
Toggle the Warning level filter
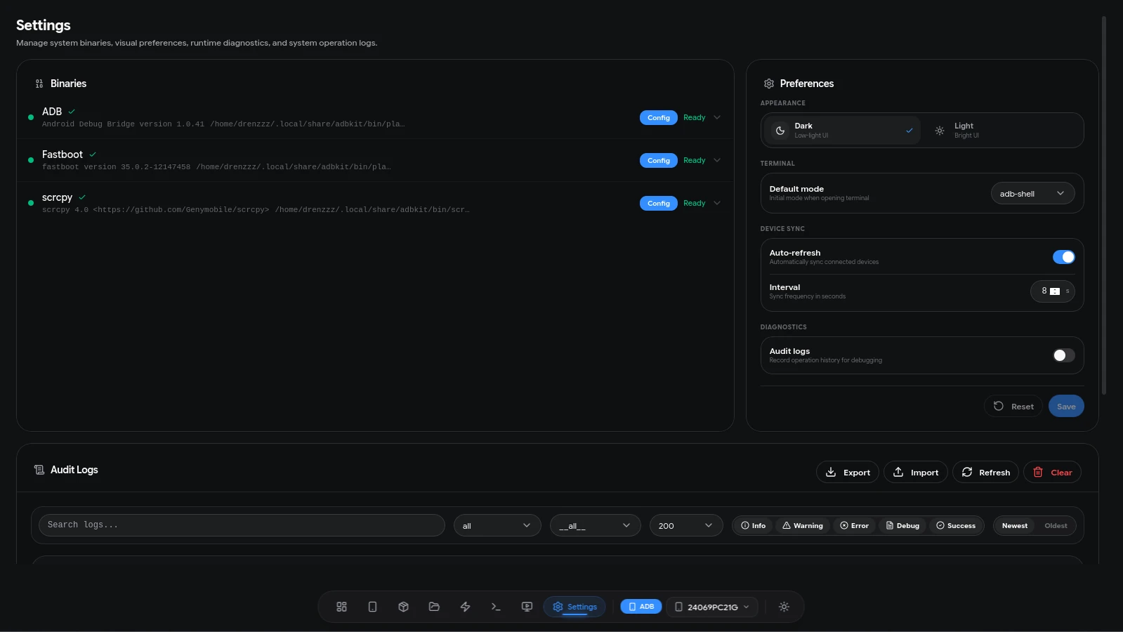point(803,526)
